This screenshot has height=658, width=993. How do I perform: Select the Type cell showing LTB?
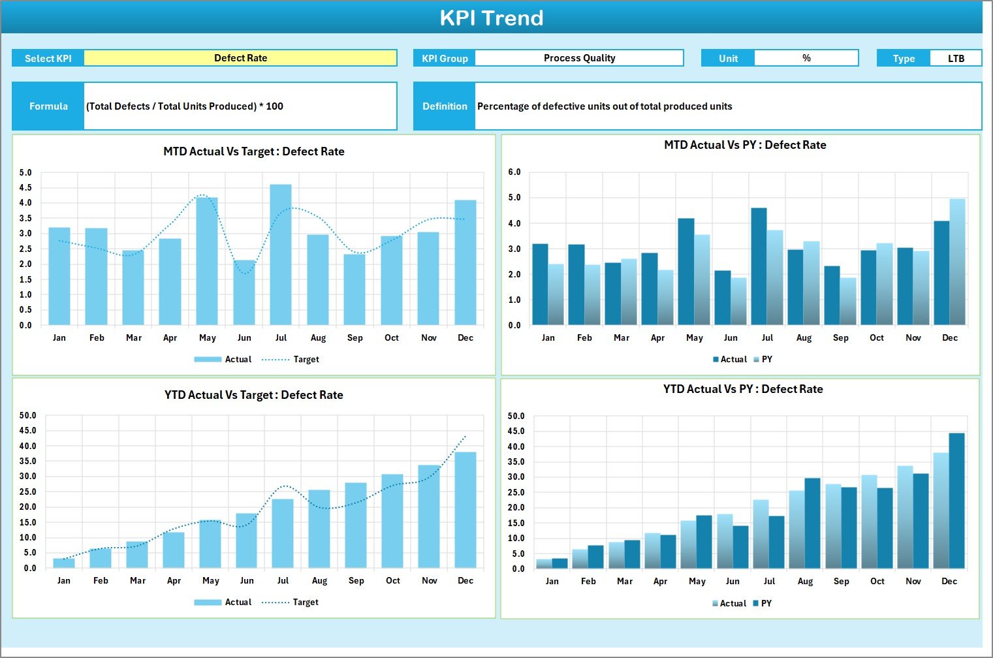click(x=955, y=58)
